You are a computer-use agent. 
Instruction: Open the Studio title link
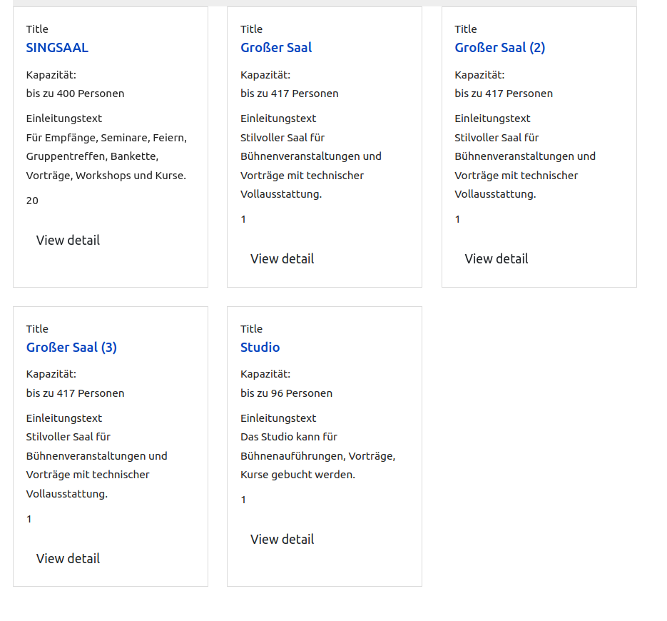tap(260, 348)
